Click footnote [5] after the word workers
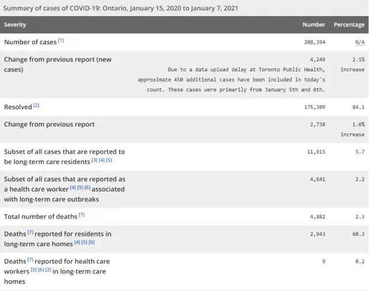The image size is (369, 291). 34,270
